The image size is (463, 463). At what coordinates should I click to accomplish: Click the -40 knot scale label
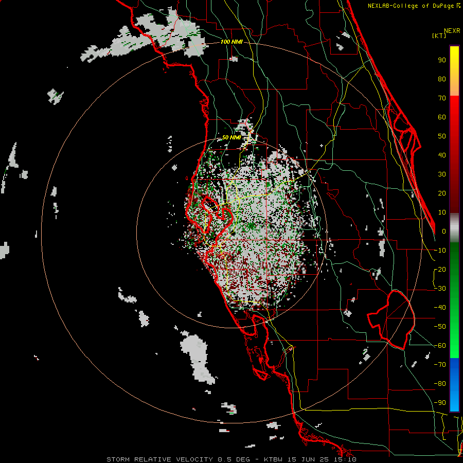point(440,308)
